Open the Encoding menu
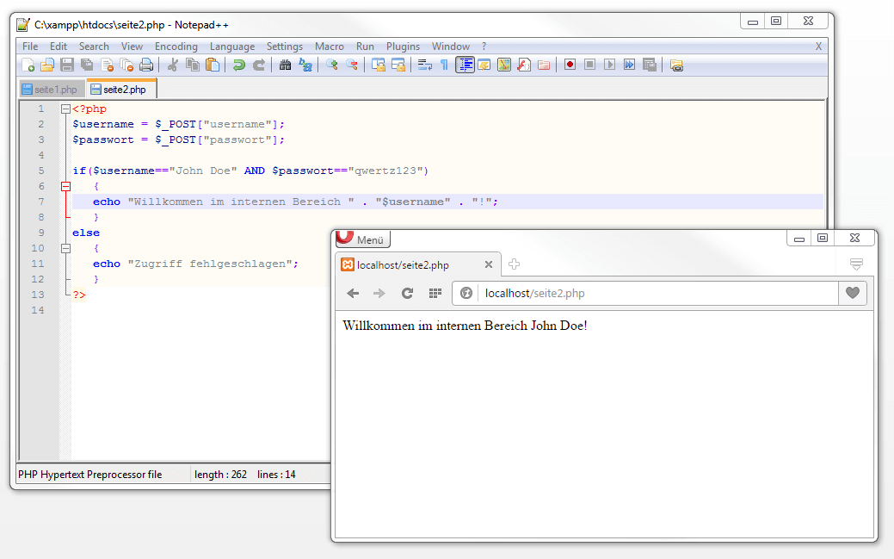 pos(176,47)
